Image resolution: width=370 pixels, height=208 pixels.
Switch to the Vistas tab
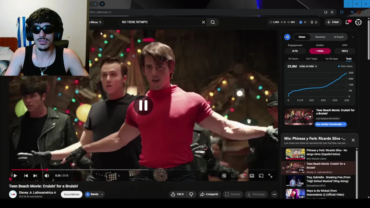click(302, 37)
